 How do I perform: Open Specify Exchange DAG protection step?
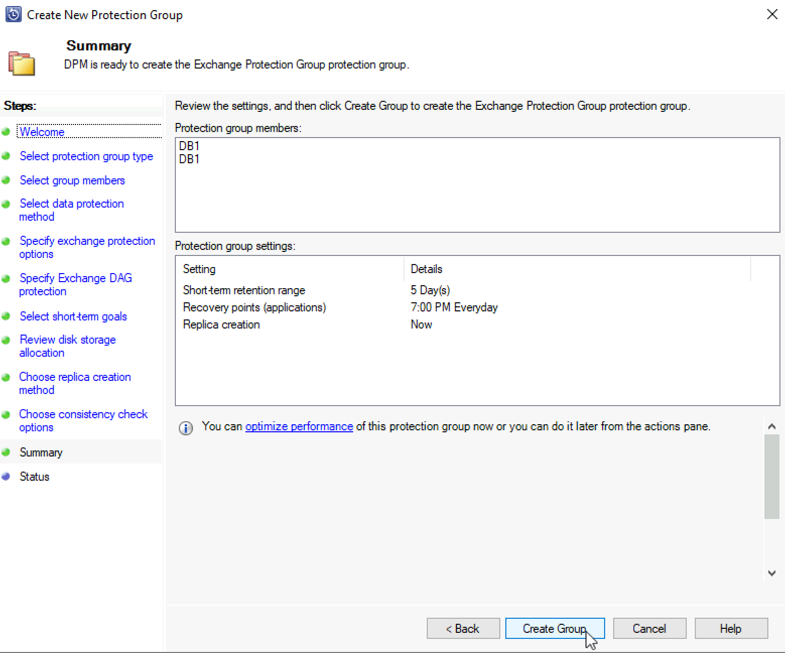pos(76,285)
